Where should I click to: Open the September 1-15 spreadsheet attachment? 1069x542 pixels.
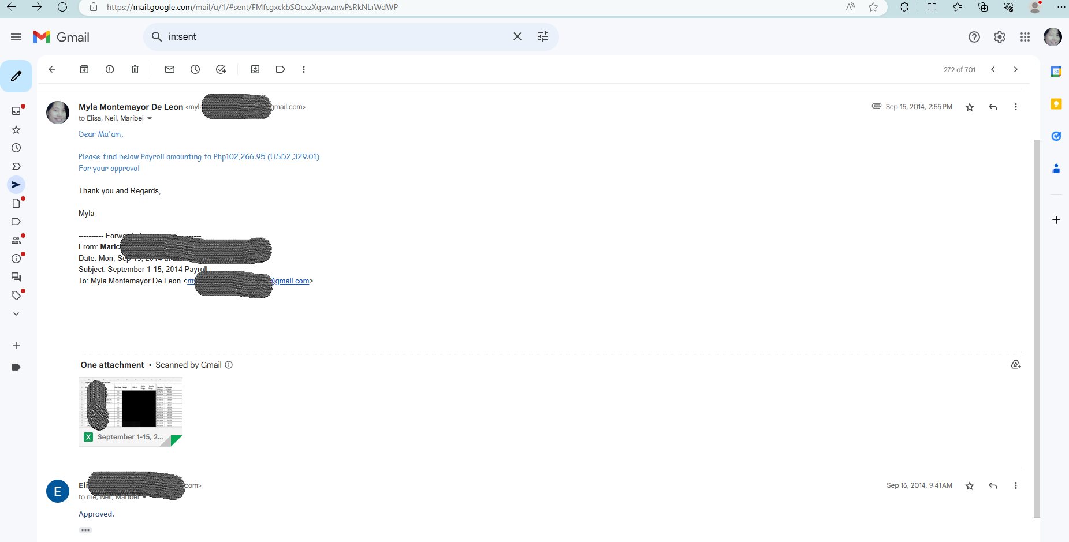tap(131, 412)
